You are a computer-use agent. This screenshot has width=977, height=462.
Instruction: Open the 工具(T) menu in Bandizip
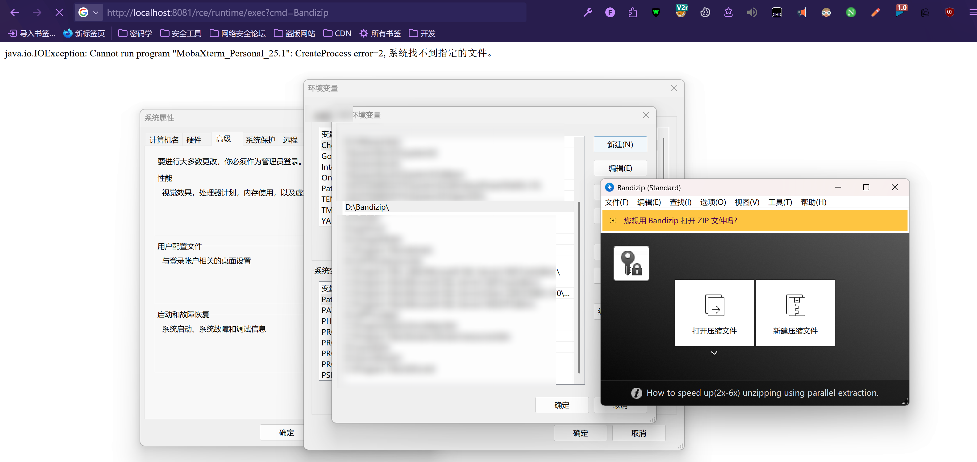[x=780, y=202]
